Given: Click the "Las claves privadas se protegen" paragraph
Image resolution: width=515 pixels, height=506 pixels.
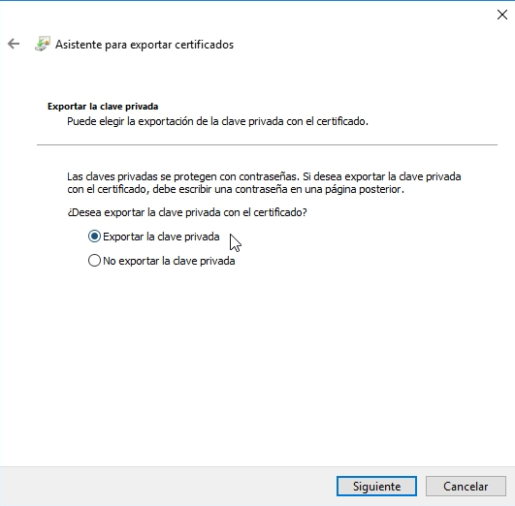Looking at the screenshot, I should (x=264, y=183).
